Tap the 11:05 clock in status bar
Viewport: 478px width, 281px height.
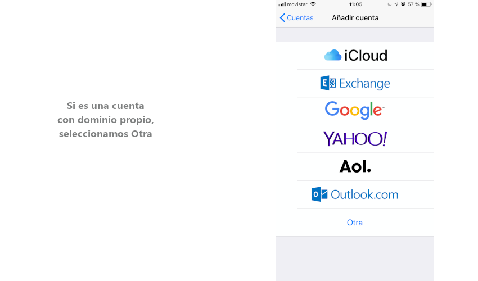pyautogui.click(x=355, y=4)
